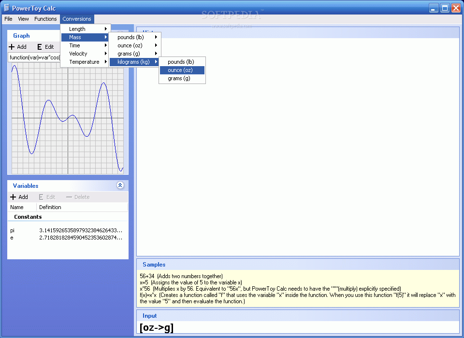Select the pi constant row
Image resolution: width=464 pixels, height=338 pixels.
tap(68, 230)
